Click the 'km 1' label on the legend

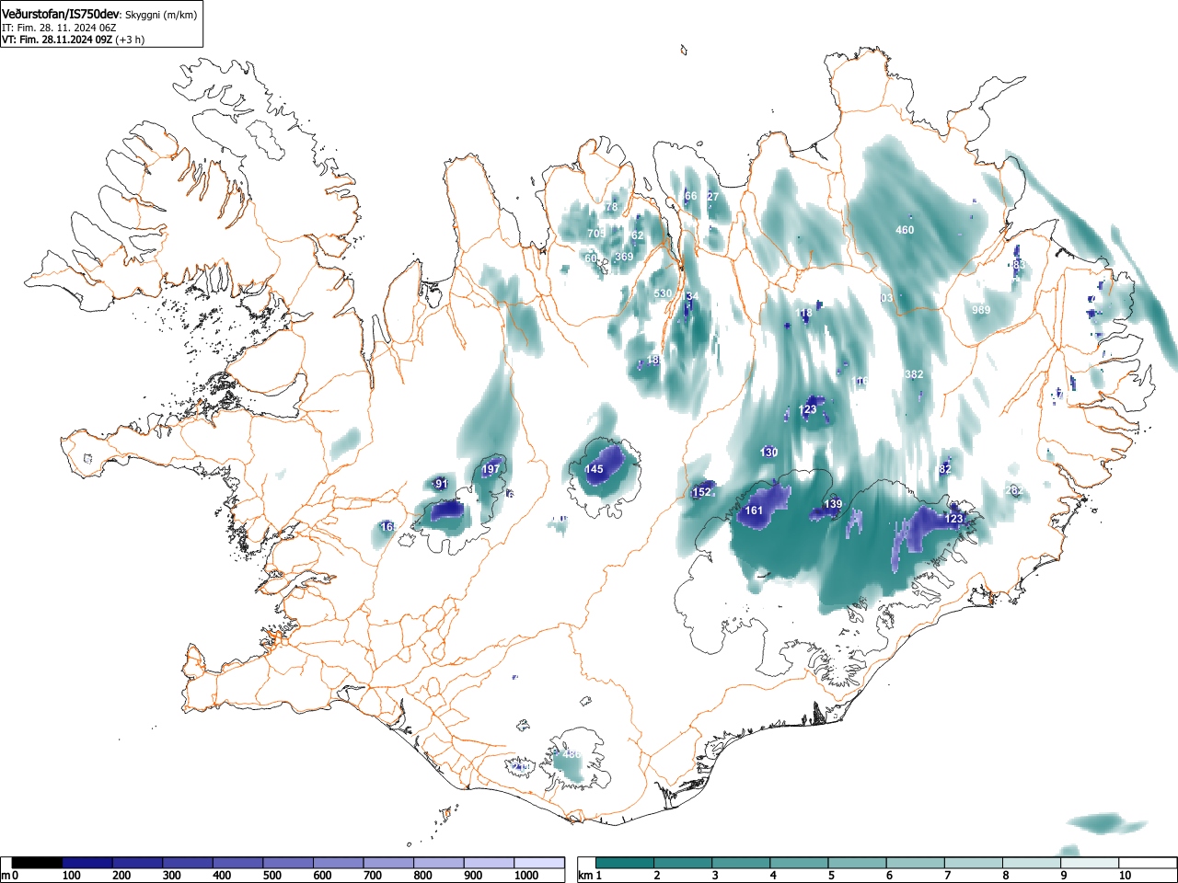click(x=591, y=876)
